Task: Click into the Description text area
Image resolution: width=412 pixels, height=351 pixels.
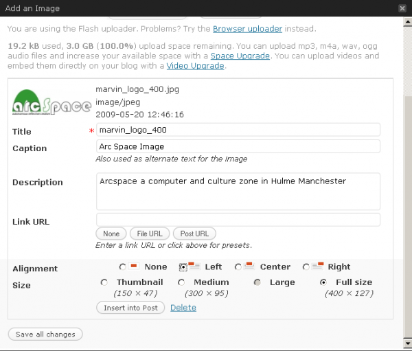Action: point(238,191)
